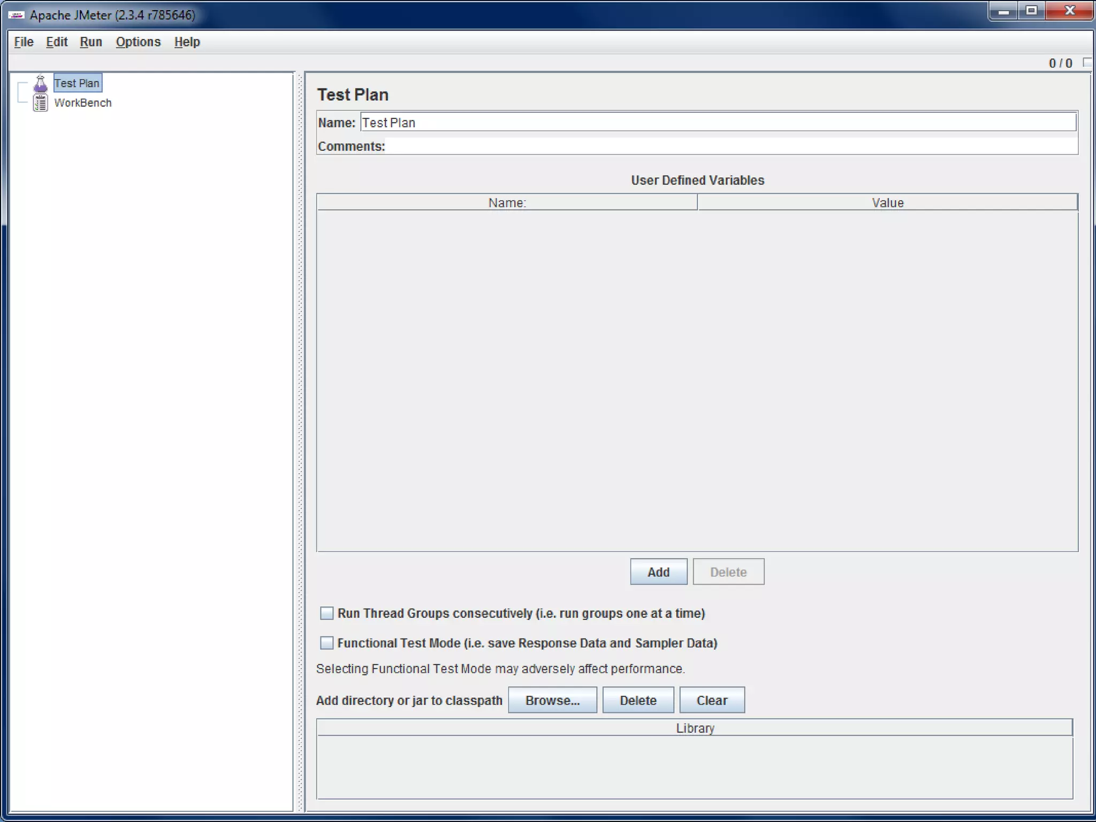Open the Run menu
Image resolution: width=1096 pixels, height=822 pixels.
click(91, 42)
